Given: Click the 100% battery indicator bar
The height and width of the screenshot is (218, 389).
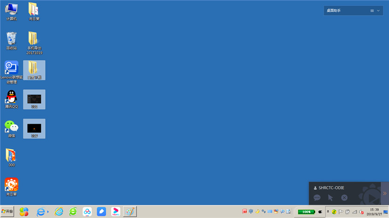Looking at the screenshot, I should (307, 212).
